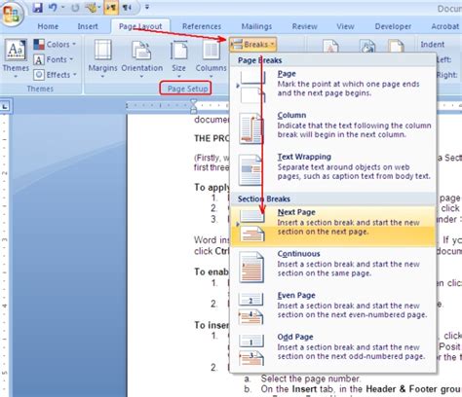The image size is (462, 397).
Task: Open the Orientation dropdown
Action: 142,58
